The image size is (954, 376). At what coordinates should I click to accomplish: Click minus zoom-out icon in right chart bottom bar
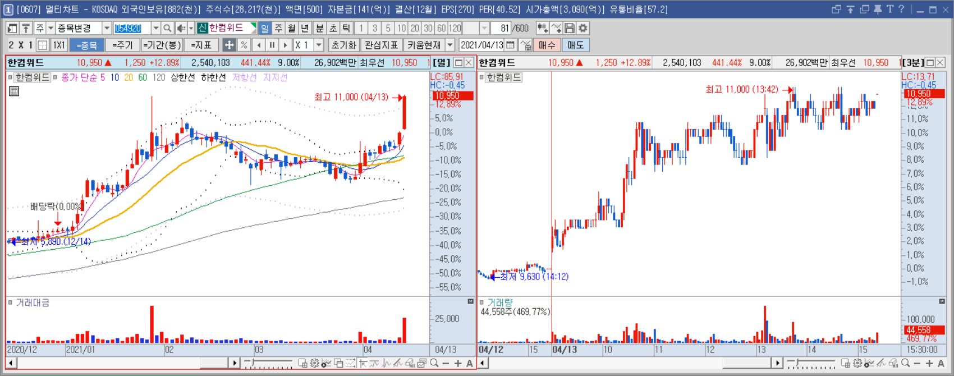tap(917, 363)
